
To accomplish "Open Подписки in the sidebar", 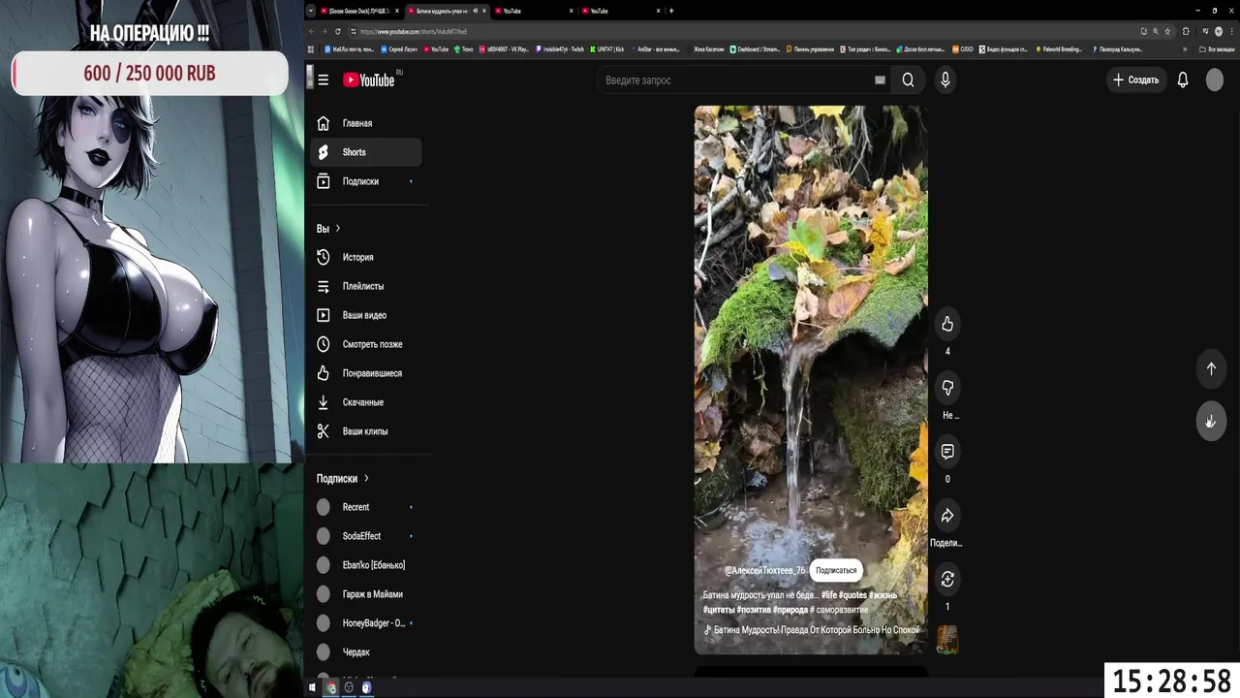I will point(366,181).
